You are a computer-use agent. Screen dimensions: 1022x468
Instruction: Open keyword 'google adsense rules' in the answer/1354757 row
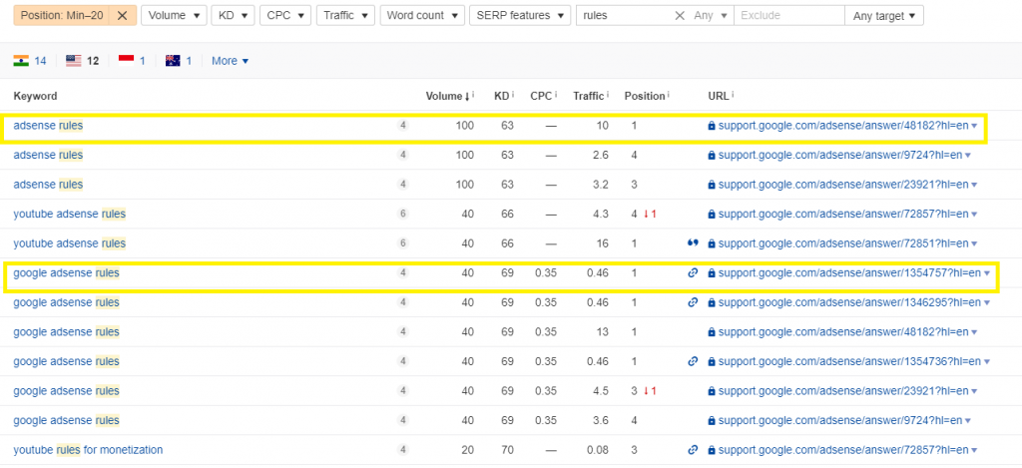pyautogui.click(x=67, y=273)
